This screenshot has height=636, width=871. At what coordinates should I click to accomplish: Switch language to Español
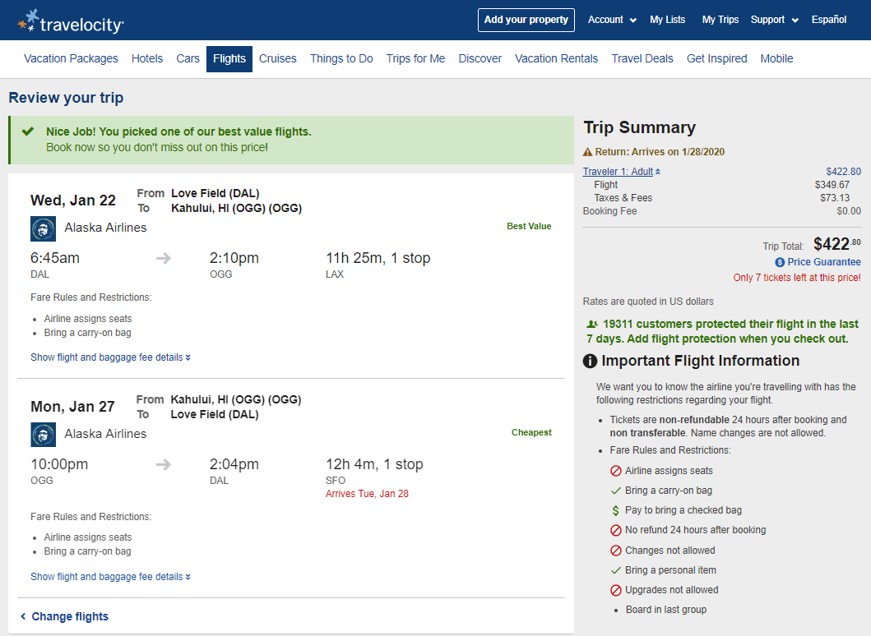coord(829,20)
